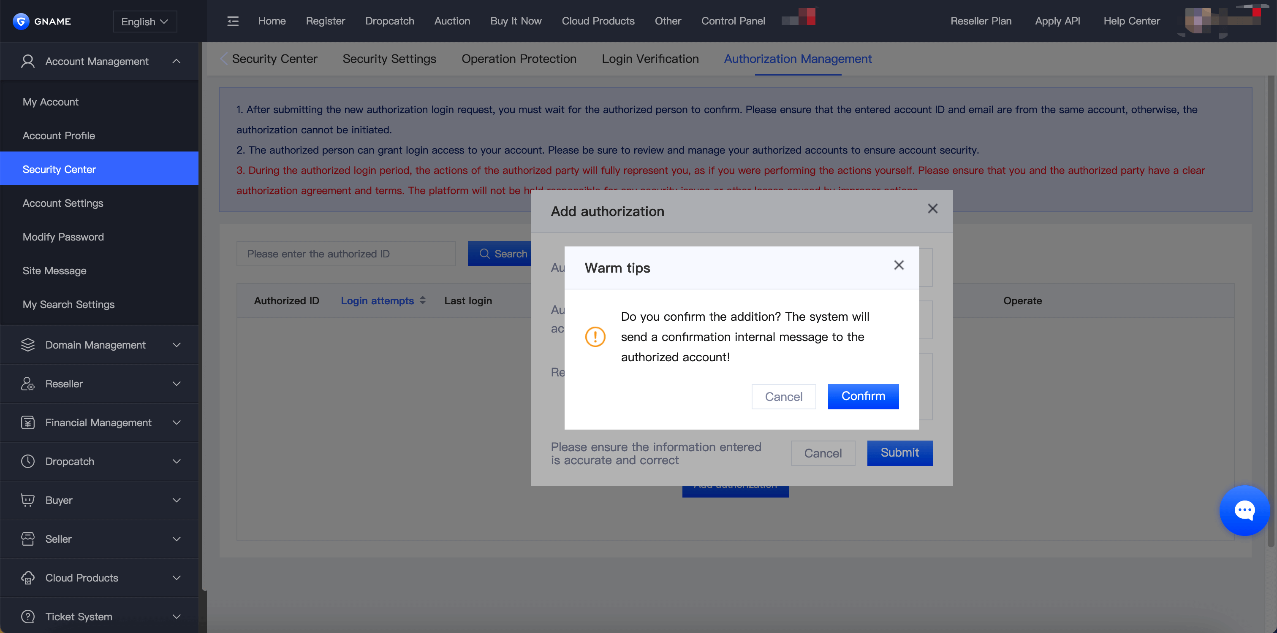This screenshot has height=633, width=1277.
Task: Open the Home menu item
Action: tap(272, 21)
